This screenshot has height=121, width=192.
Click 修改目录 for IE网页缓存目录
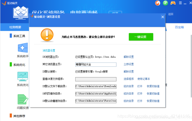tap(129, 94)
